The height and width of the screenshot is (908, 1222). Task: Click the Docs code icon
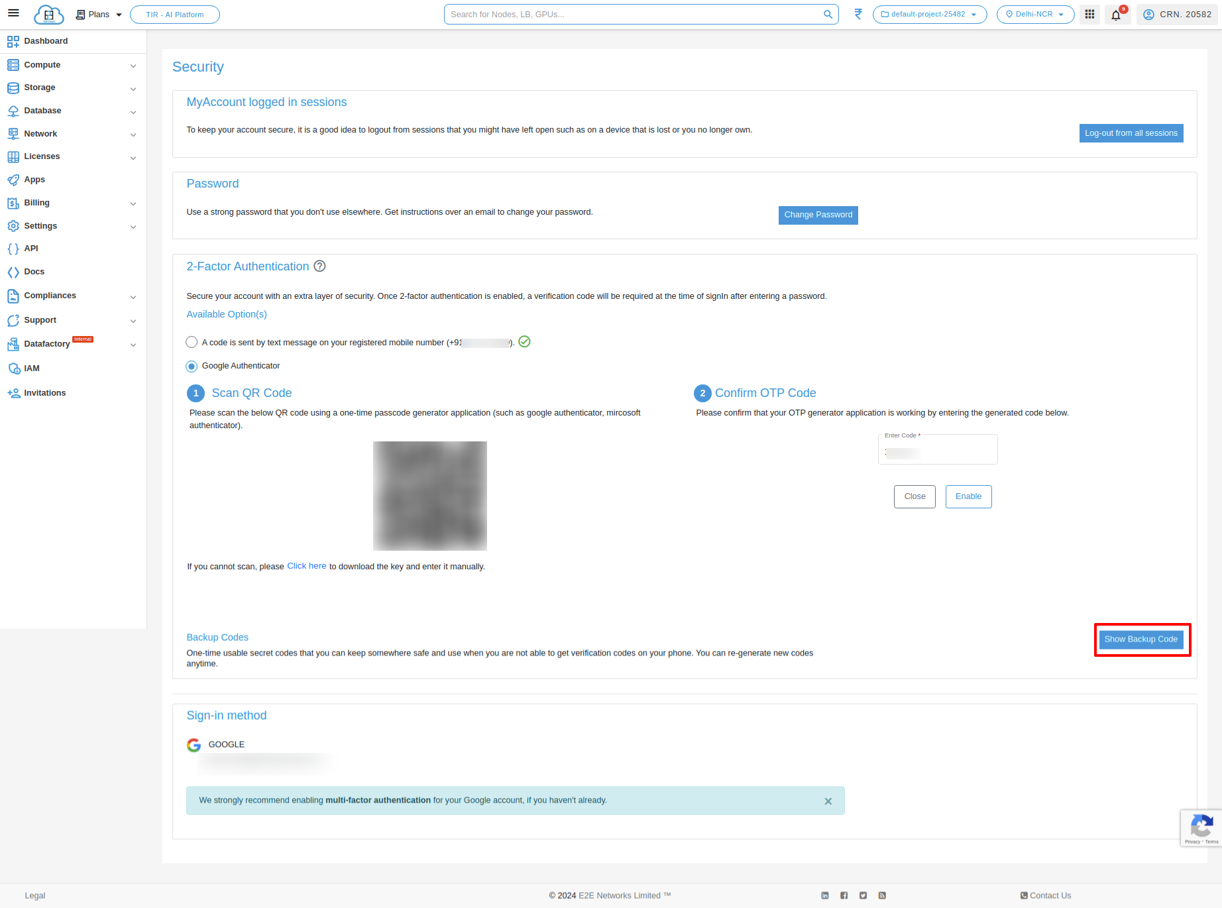(13, 272)
